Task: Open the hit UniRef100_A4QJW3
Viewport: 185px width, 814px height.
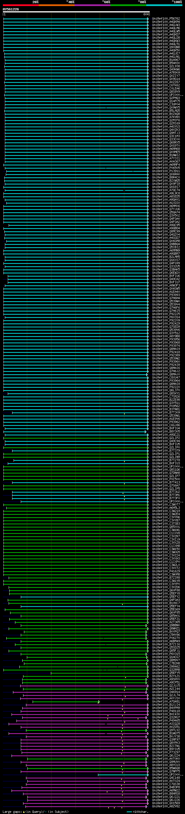Action: click(x=166, y=25)
